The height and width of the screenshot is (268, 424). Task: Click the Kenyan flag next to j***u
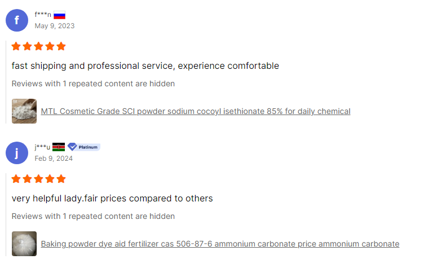point(59,147)
